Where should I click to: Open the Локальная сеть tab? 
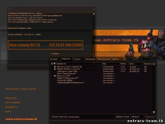pyautogui.click(x=104, y=59)
